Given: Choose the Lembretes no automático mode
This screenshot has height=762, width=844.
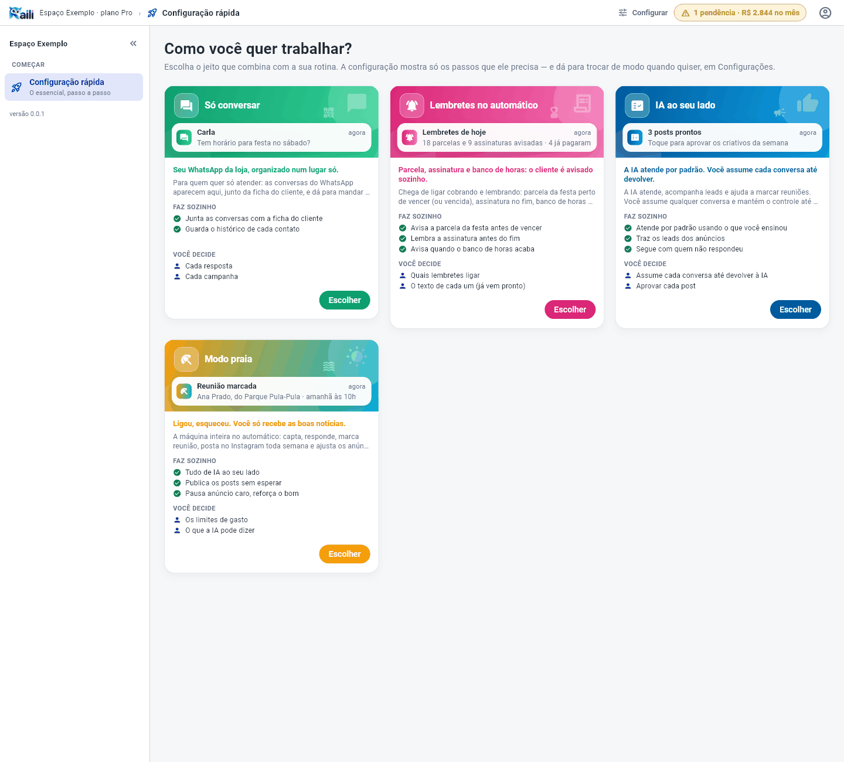Looking at the screenshot, I should (570, 309).
